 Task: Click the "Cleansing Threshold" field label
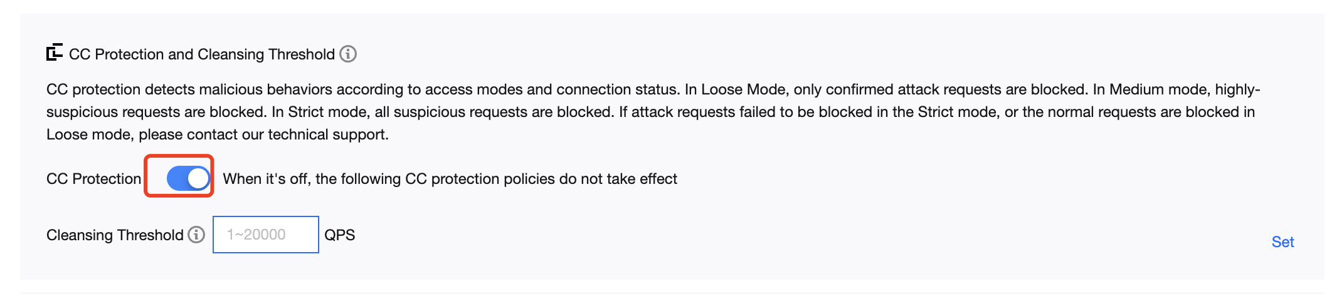[x=115, y=235]
